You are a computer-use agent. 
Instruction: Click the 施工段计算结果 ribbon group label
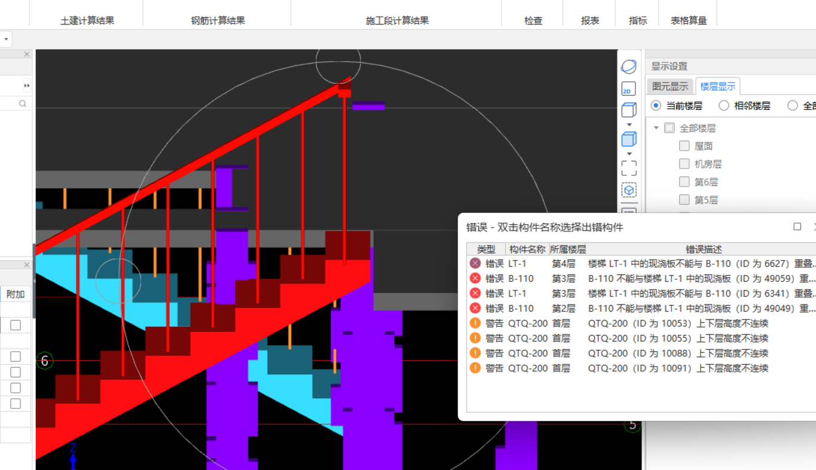(x=398, y=20)
